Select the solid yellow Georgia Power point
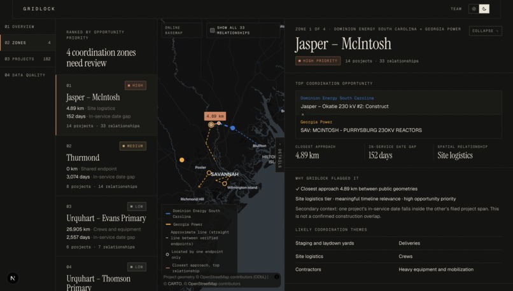The image size is (513, 291). [181, 159]
